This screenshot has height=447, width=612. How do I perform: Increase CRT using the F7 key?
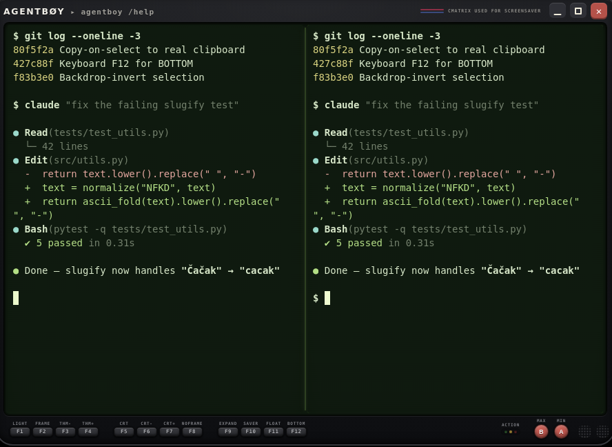click(x=169, y=431)
